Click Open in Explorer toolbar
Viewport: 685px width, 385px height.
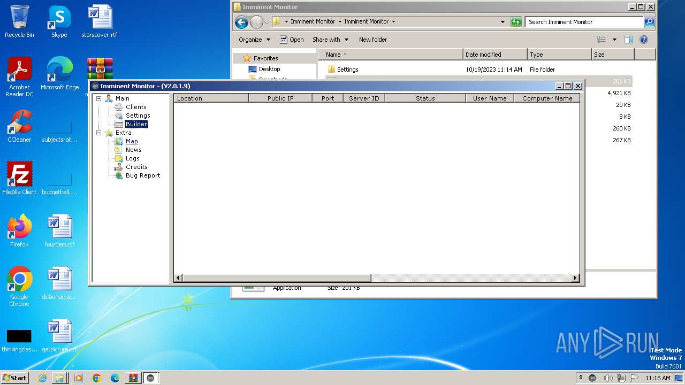pyautogui.click(x=292, y=40)
